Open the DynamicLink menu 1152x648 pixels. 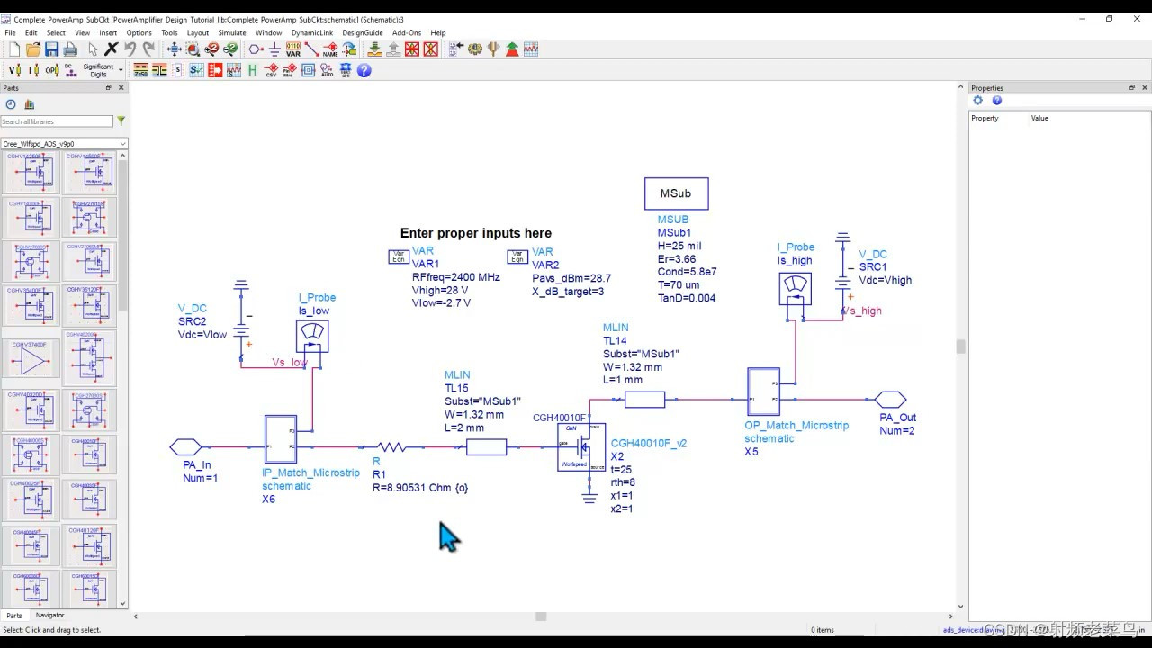pyautogui.click(x=312, y=32)
